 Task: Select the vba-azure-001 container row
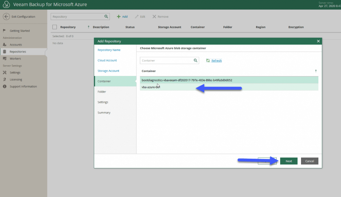(x=229, y=87)
